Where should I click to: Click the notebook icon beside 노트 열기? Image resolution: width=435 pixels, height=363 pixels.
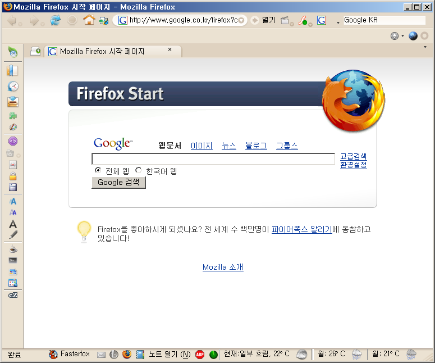pyautogui.click(x=140, y=355)
